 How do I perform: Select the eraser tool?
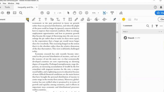[82, 19]
